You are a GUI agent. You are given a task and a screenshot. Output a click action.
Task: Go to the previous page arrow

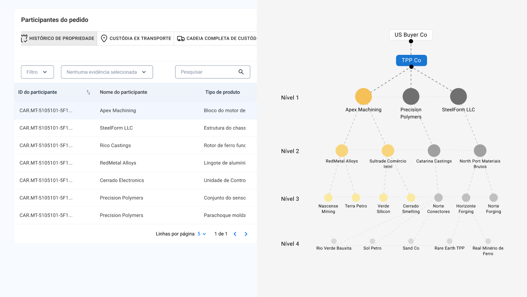point(235,234)
